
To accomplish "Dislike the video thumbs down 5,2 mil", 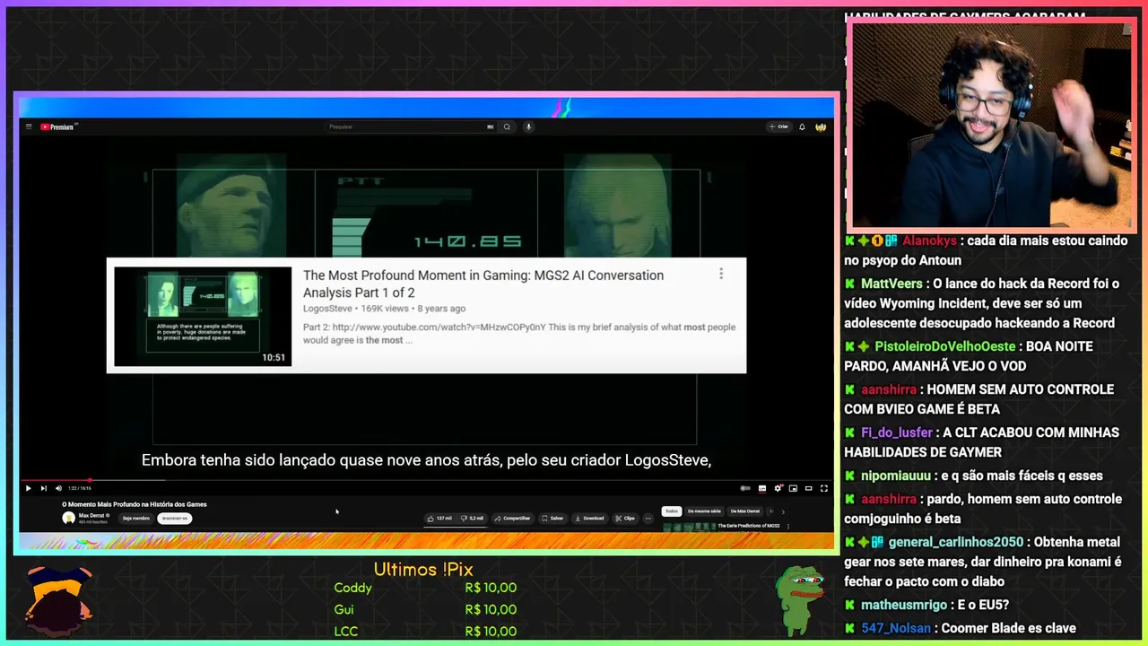I will [x=472, y=518].
